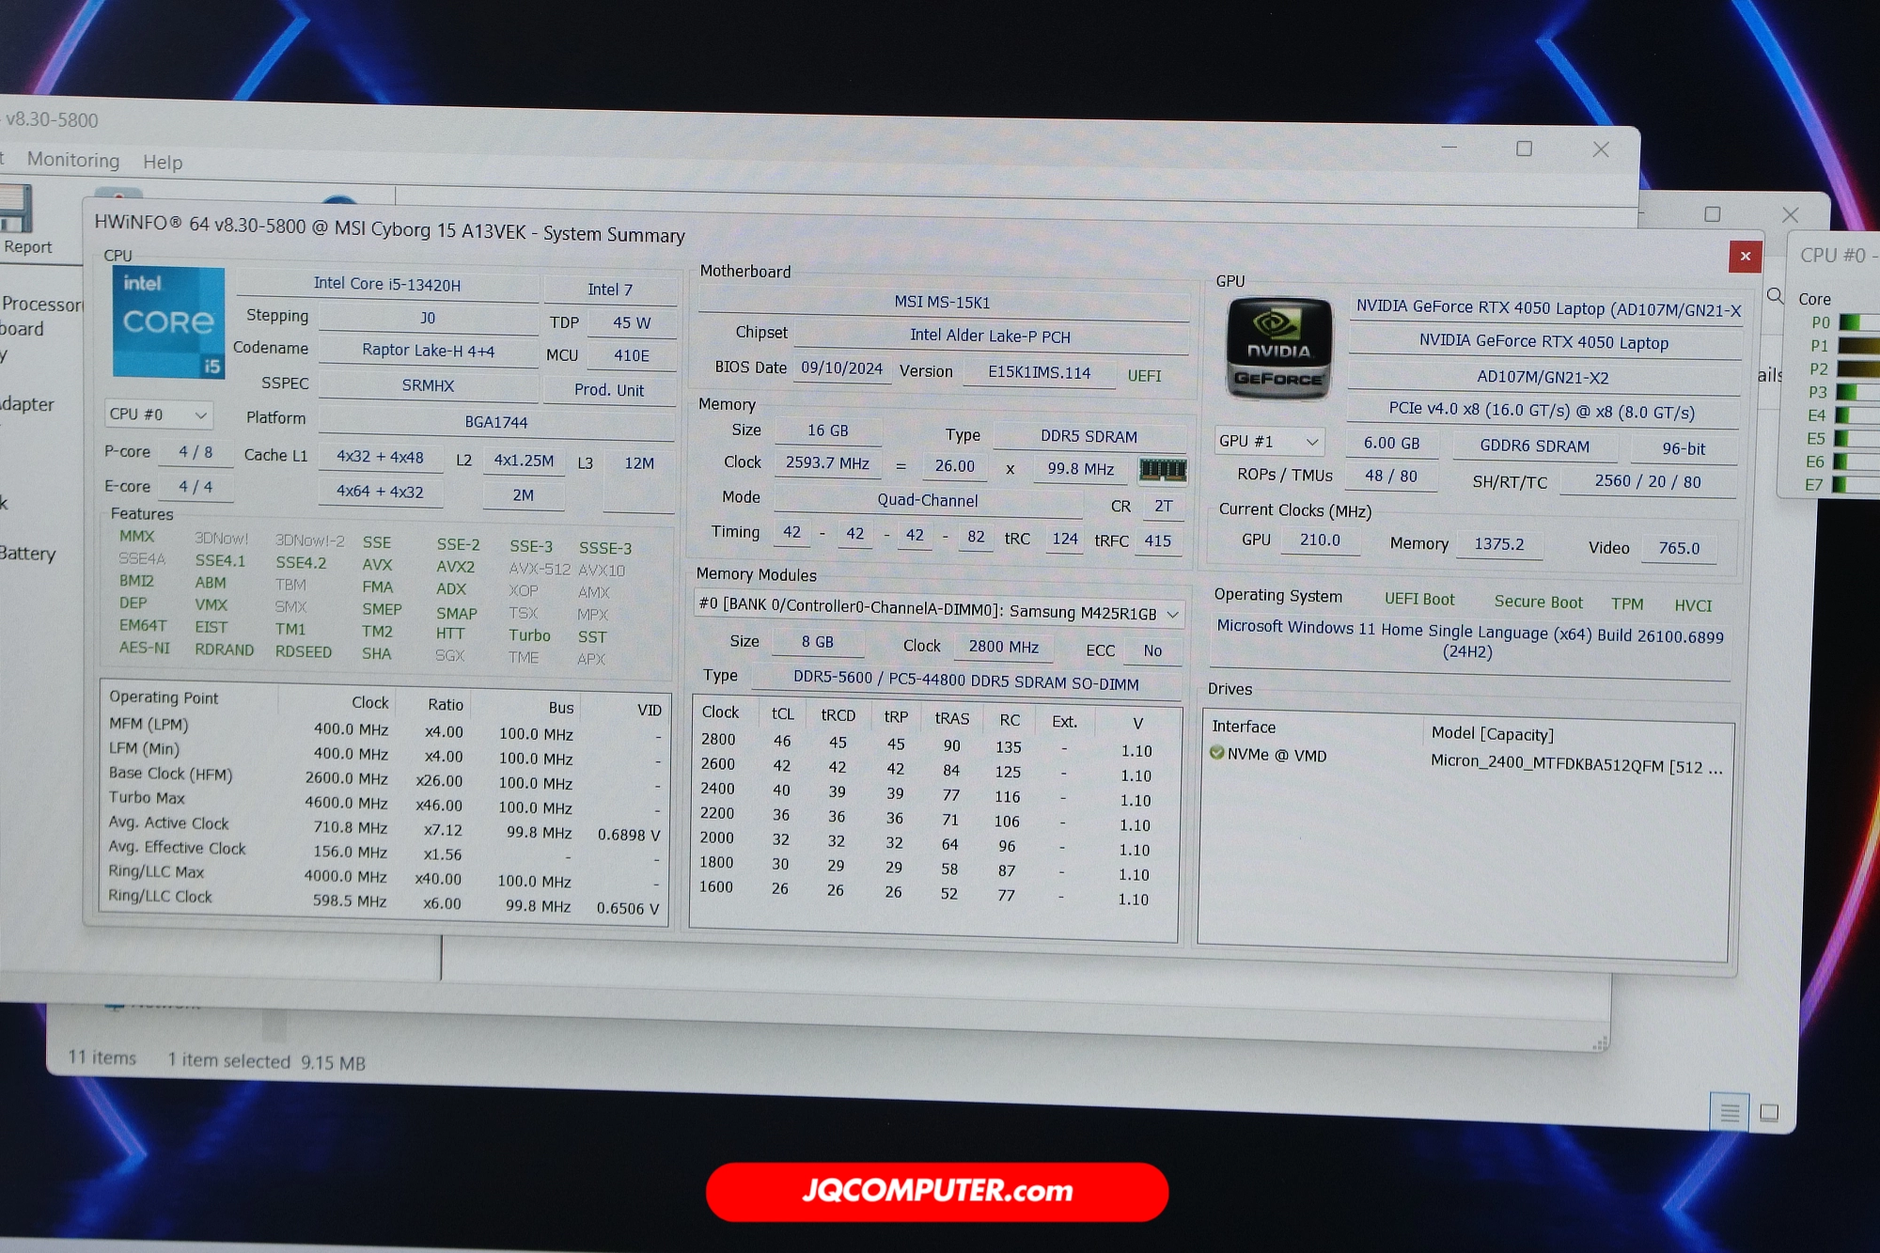Click the JQCOMPUTER.com banner

pos(936,1191)
